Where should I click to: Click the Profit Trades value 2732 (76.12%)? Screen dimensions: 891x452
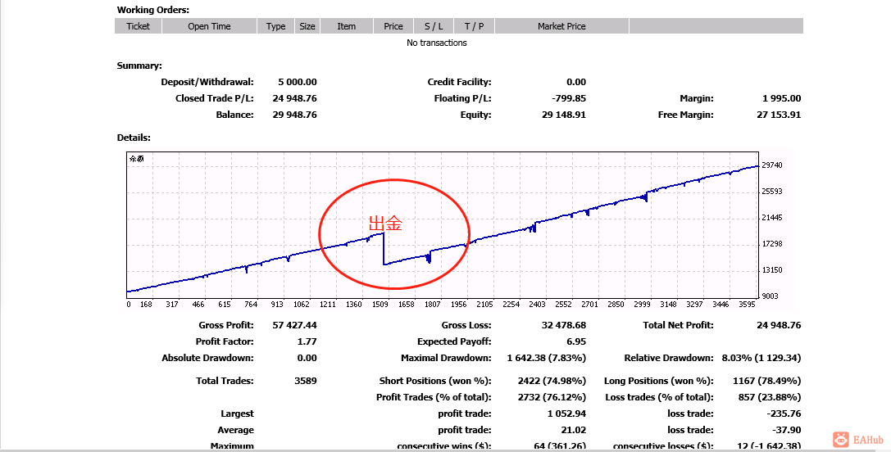tap(552, 397)
